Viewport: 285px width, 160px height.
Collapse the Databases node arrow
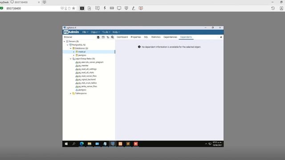(71, 48)
